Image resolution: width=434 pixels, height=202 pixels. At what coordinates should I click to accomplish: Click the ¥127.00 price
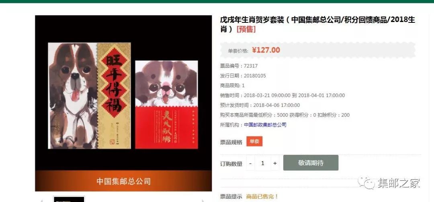266,50
